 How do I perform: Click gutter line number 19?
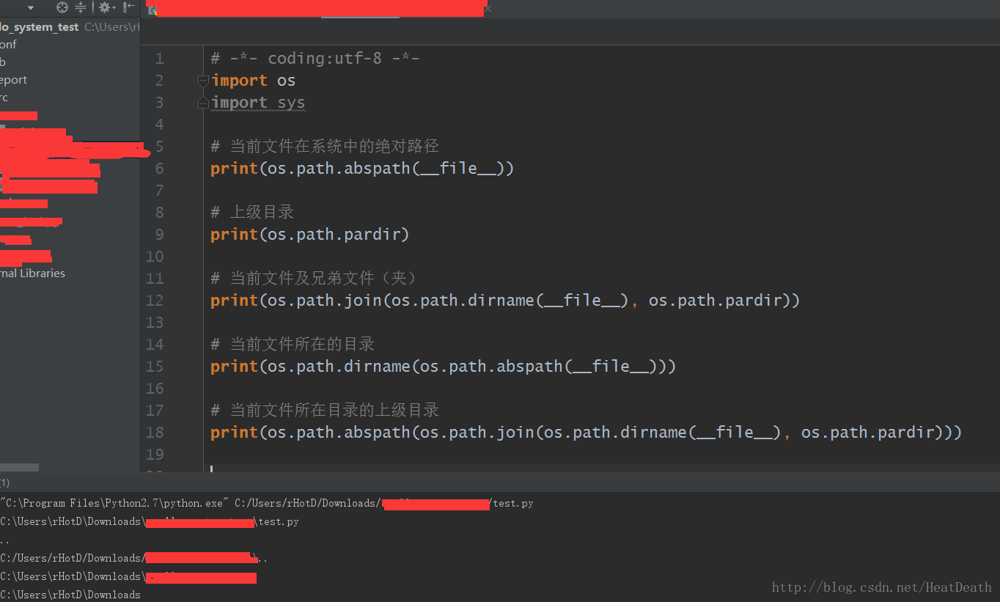pyautogui.click(x=155, y=455)
